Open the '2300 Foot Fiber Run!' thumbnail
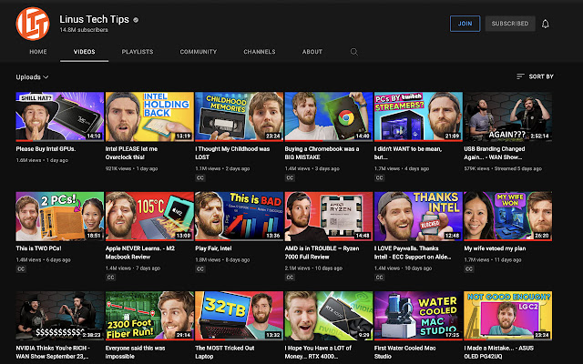The image size is (583, 364). point(149,316)
